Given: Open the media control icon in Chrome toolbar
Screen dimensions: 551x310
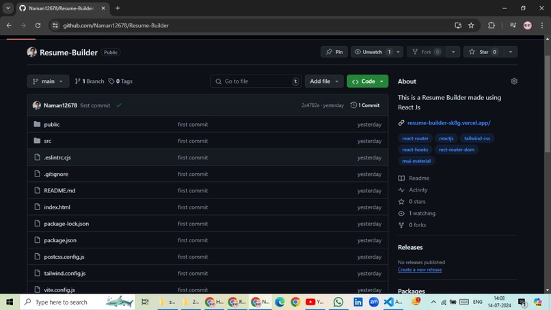Looking at the screenshot, I should click(513, 25).
